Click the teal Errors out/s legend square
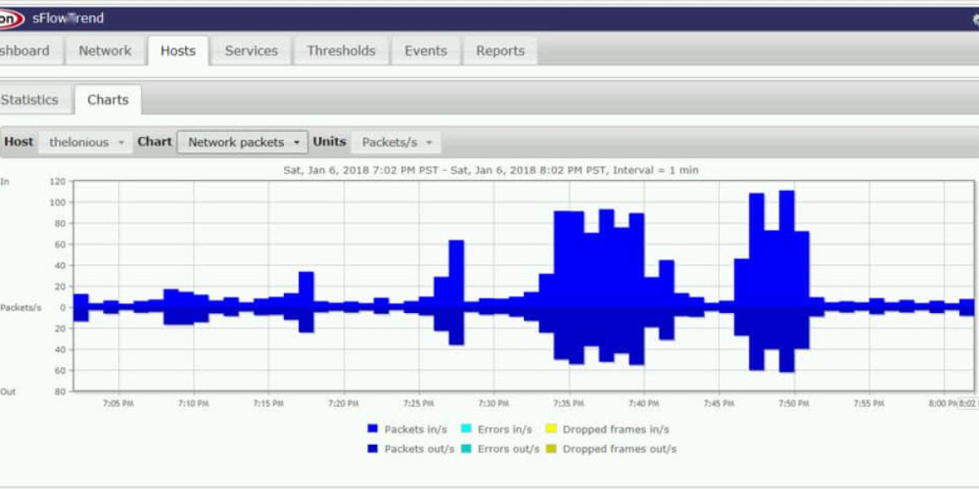The height and width of the screenshot is (489, 979). [x=466, y=449]
